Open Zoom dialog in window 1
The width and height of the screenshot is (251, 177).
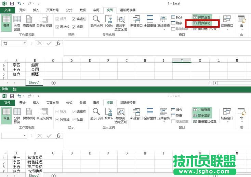(x=96, y=21)
